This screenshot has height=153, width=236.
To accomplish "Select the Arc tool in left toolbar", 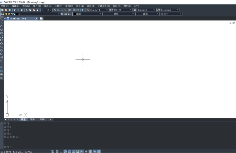I will 1,37.
